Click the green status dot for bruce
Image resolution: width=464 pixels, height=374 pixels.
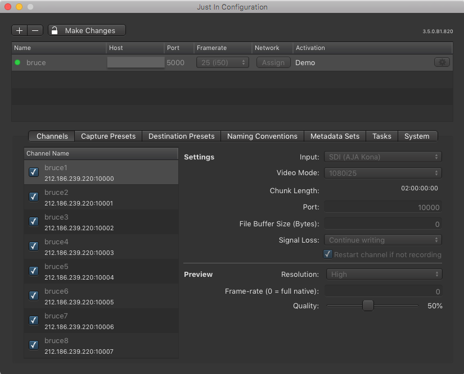pyautogui.click(x=17, y=62)
